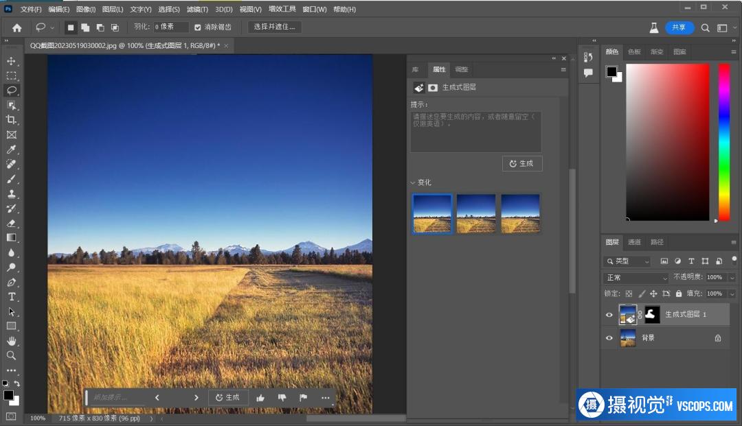Select the Rectangular Marquee tool
742x426 pixels.
click(12, 75)
